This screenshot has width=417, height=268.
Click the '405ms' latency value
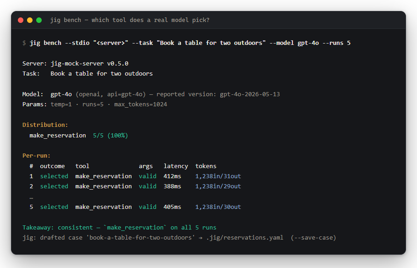coord(172,207)
